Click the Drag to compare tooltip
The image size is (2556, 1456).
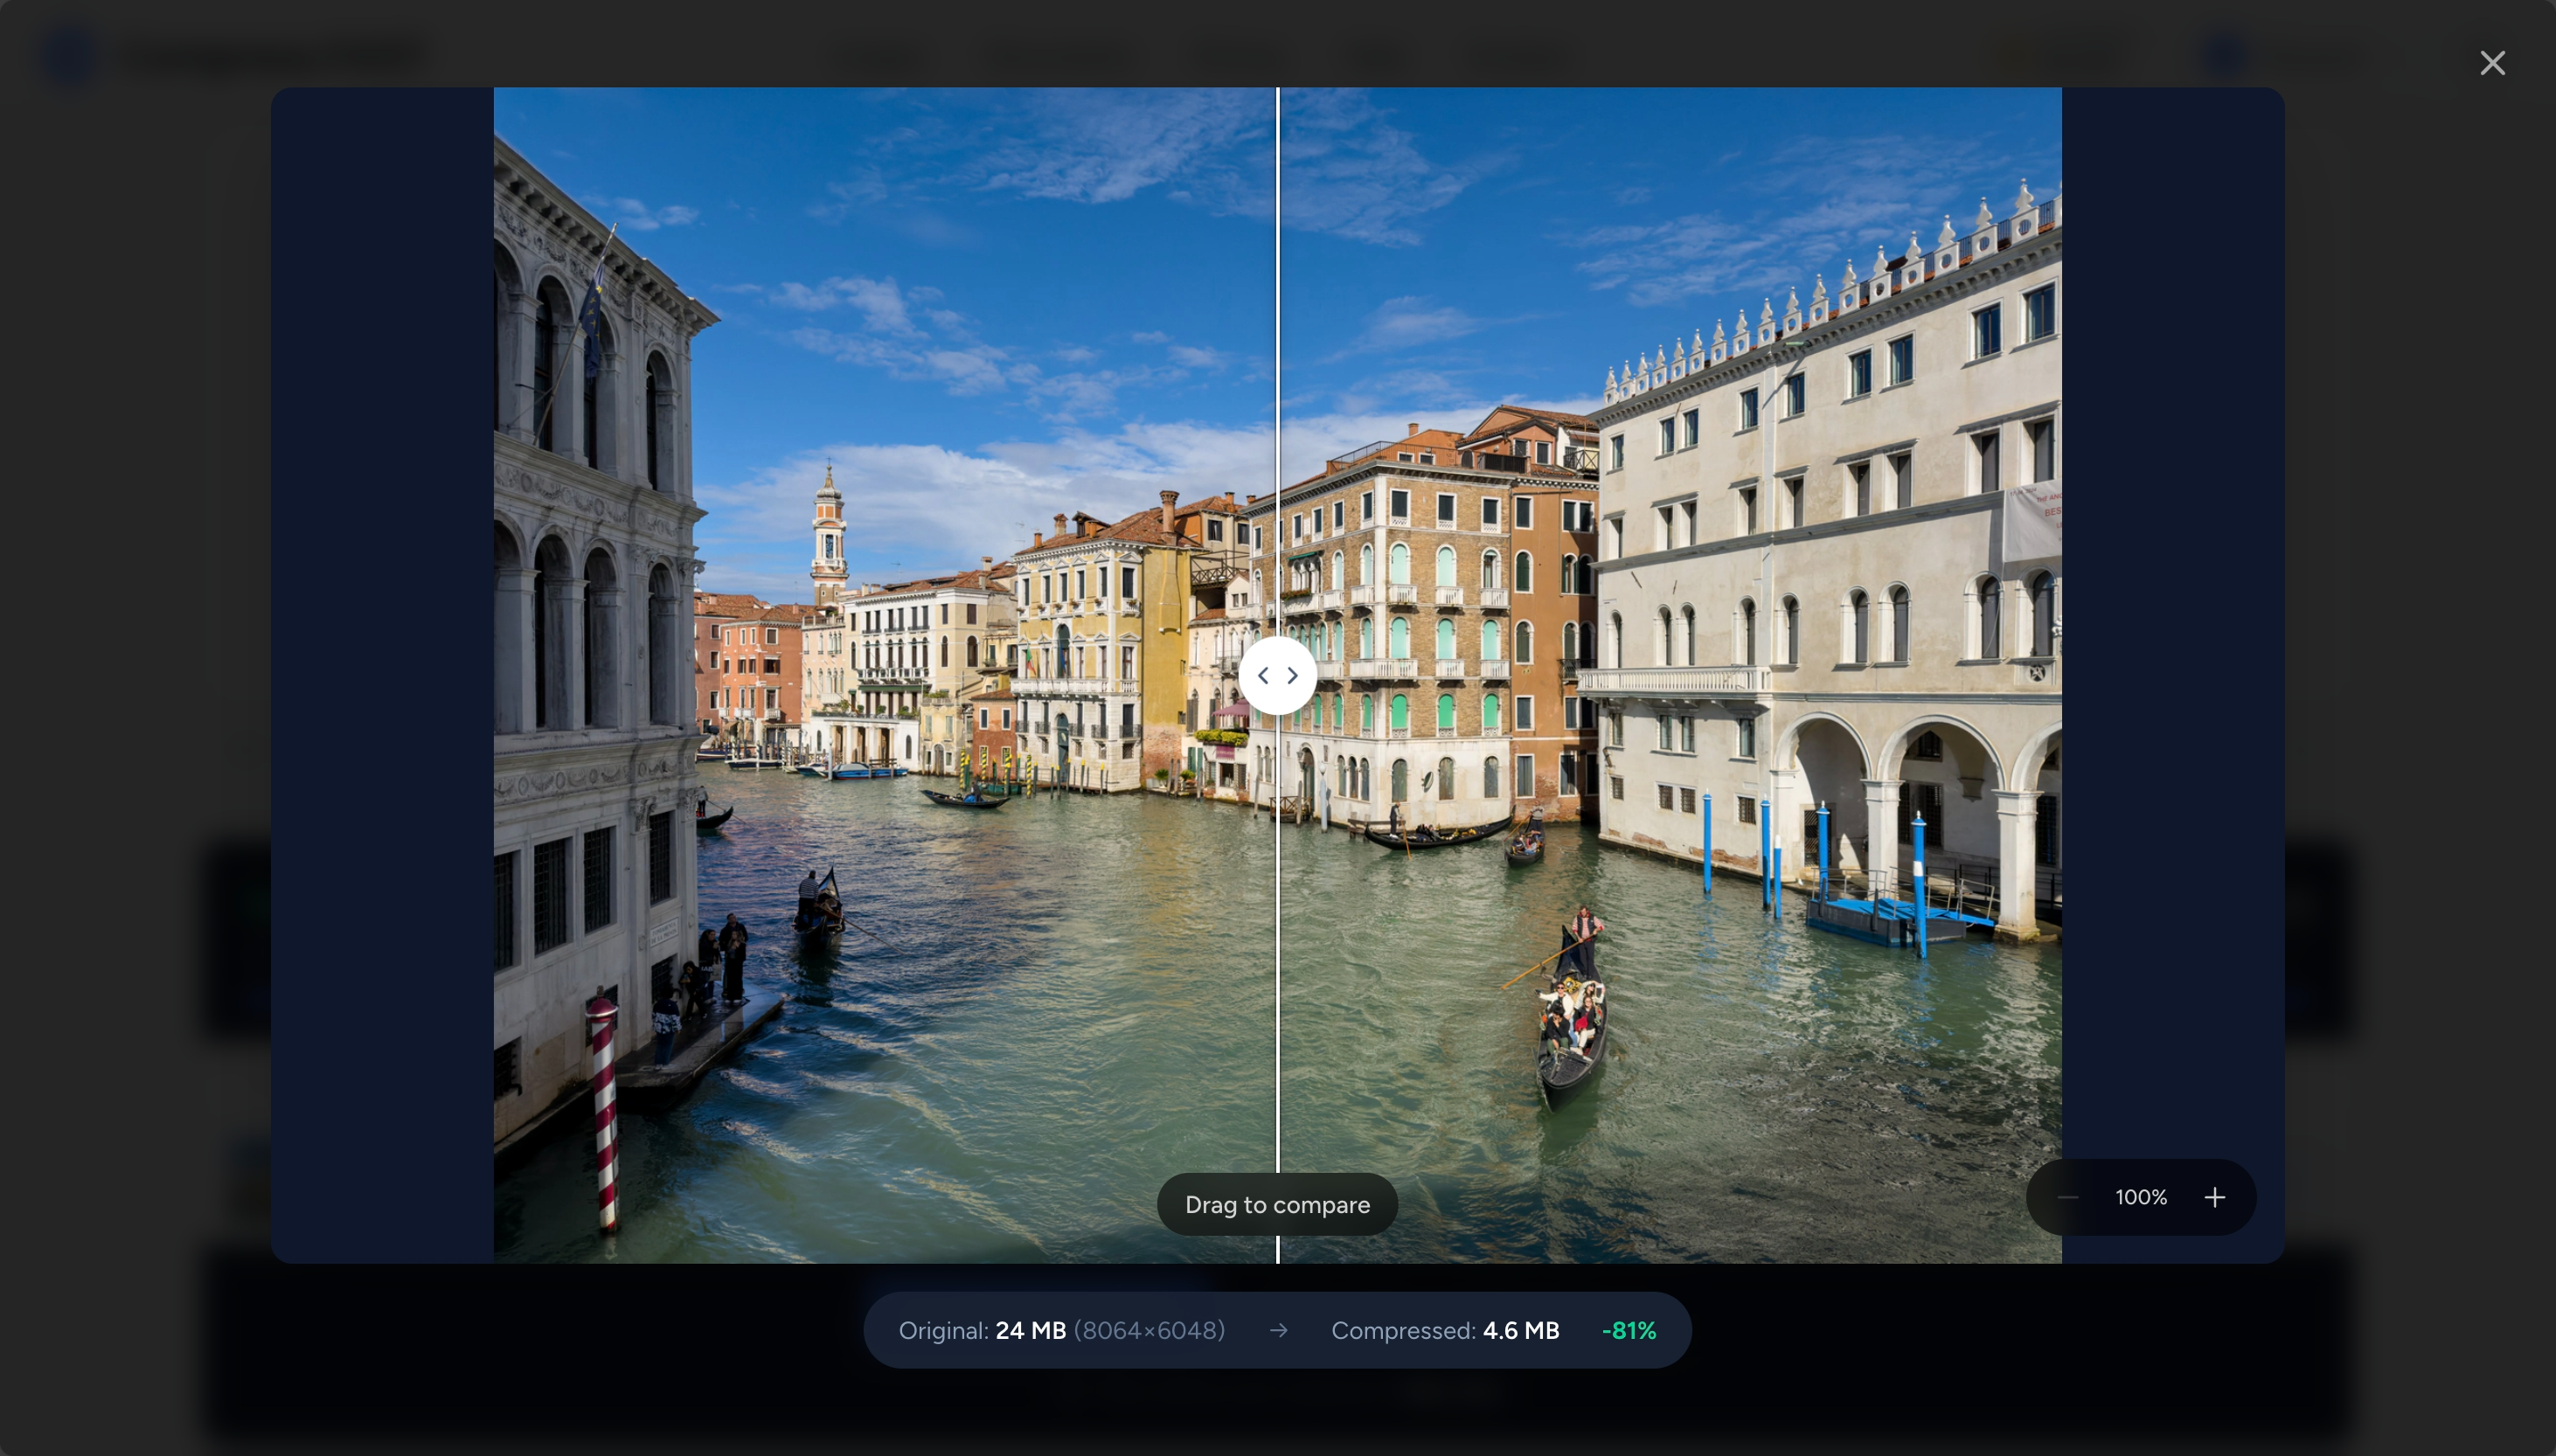click(1277, 1204)
